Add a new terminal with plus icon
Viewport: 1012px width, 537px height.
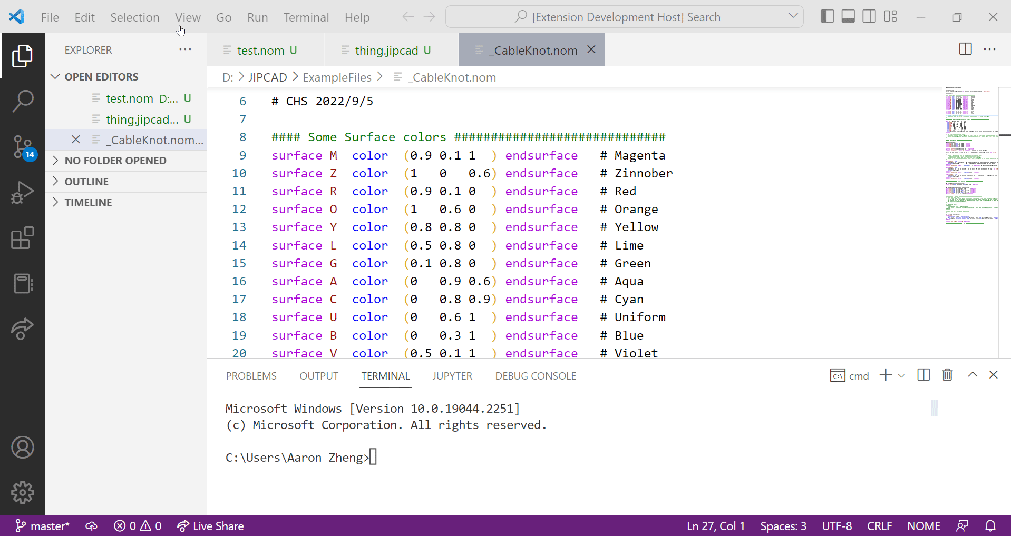tap(885, 375)
